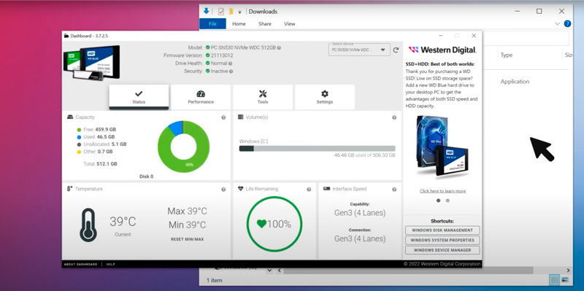Image resolution: width=584 pixels, height=291 pixels.
Task: Switch to the Performance tab
Action: coord(201,97)
